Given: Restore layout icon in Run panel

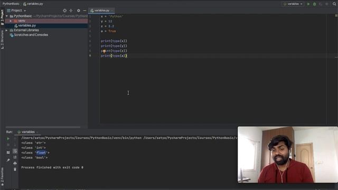Looking at the screenshot, I should (x=8, y=153).
